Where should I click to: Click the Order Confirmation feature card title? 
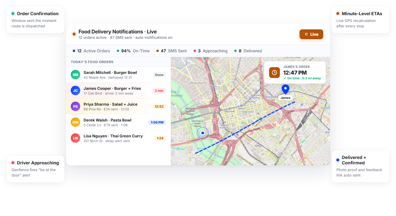pyautogui.click(x=38, y=13)
